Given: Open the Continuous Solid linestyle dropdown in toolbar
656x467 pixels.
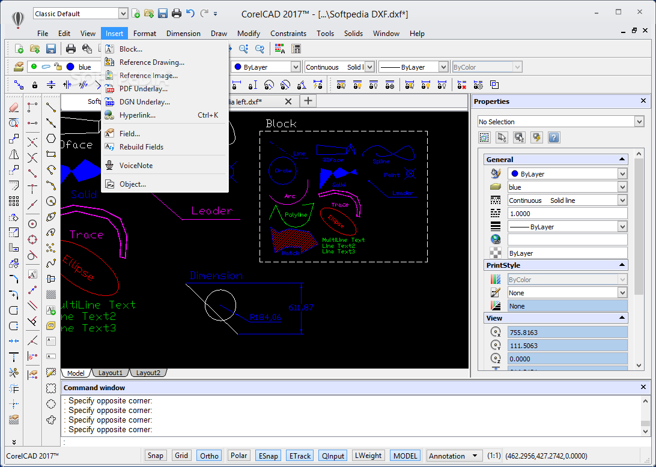Looking at the screenshot, I should click(x=369, y=67).
